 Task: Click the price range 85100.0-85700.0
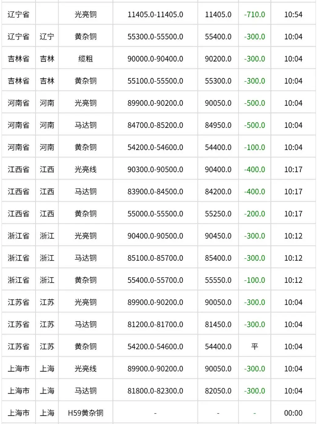coord(155,258)
